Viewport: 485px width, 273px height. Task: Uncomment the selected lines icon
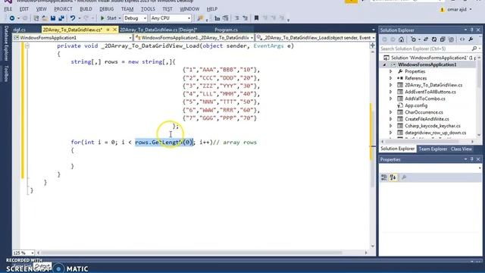[246, 18]
